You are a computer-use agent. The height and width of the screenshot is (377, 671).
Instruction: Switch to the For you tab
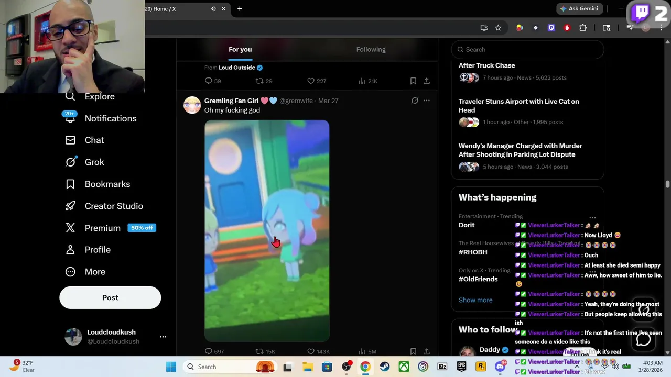pyautogui.click(x=240, y=49)
